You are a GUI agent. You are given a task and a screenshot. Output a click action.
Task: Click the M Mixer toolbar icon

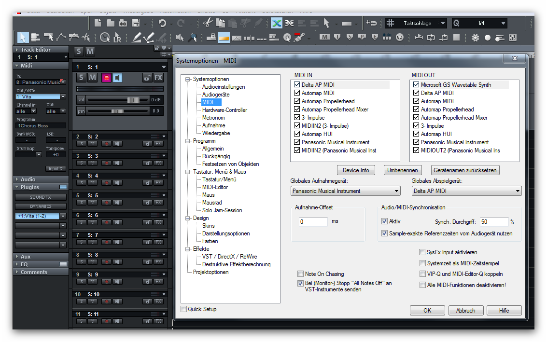324,37
